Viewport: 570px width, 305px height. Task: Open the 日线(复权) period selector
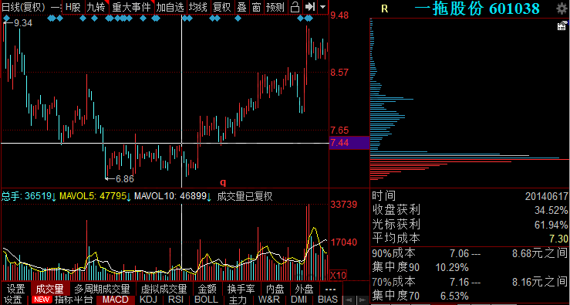tap(25, 6)
